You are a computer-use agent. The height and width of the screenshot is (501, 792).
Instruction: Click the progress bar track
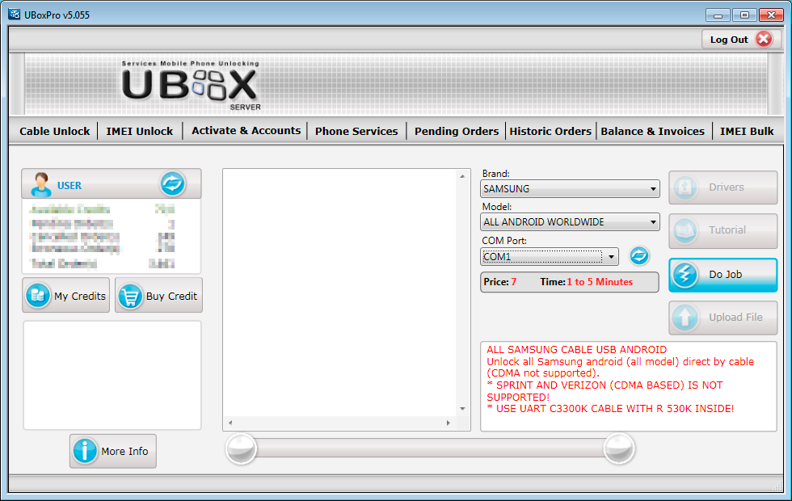click(x=430, y=448)
